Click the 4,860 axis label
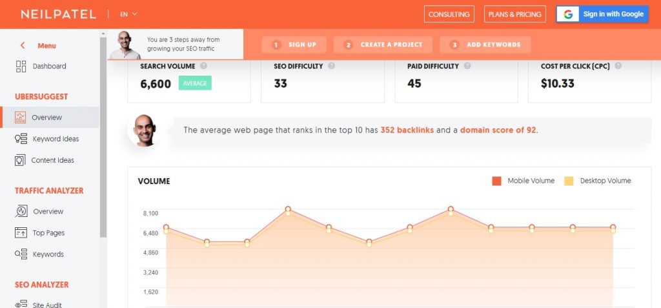The width and height of the screenshot is (661, 308). coord(150,252)
